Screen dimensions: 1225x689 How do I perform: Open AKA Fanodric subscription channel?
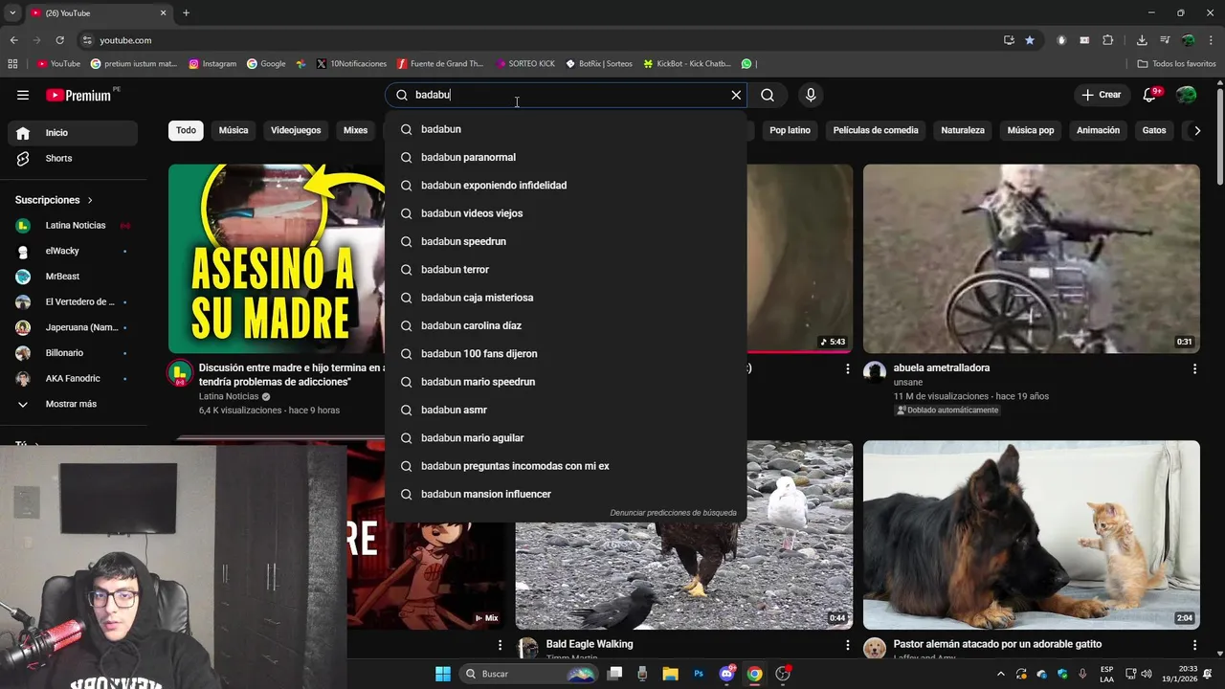point(73,378)
